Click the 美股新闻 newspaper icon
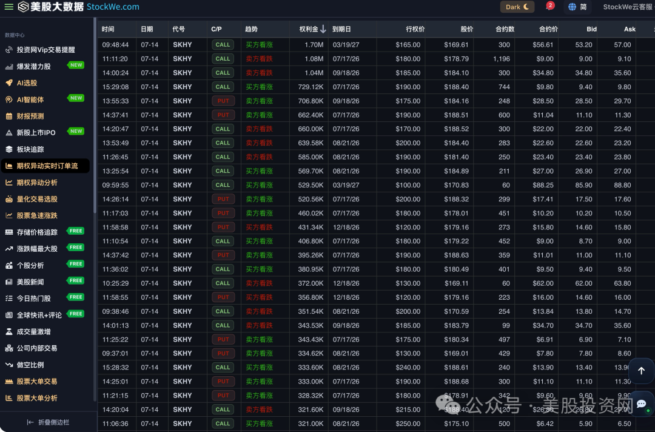655x432 pixels. click(8, 282)
